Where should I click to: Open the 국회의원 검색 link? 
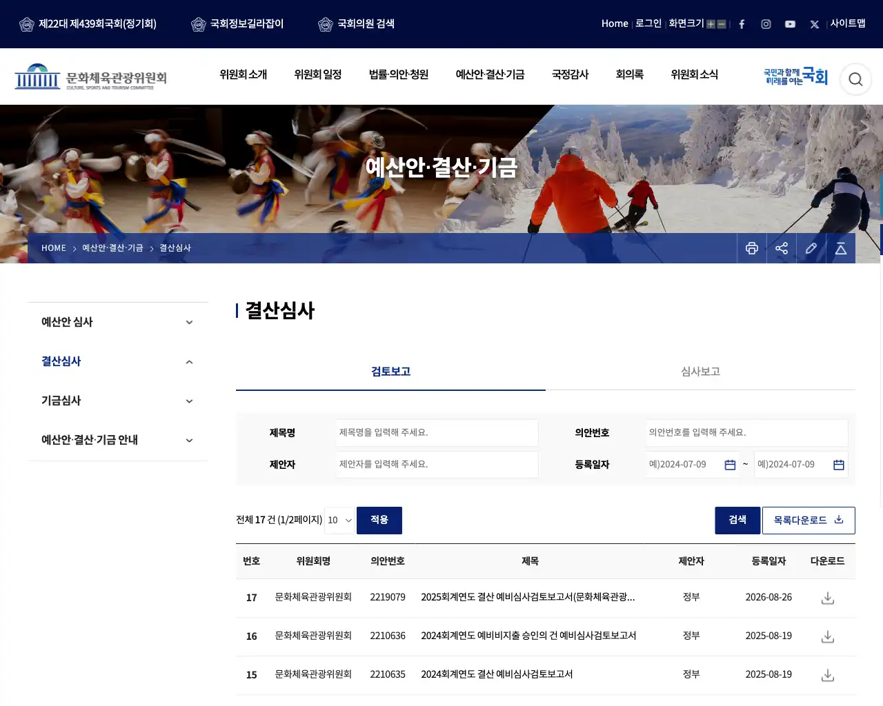(356, 24)
